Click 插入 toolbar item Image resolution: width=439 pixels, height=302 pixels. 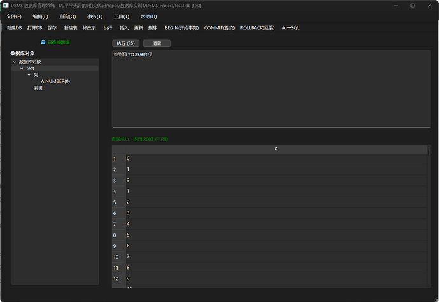124,28
